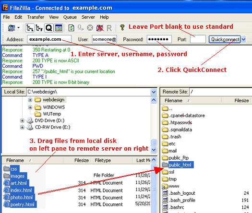Screen dimensions: 252x213
Task: Open the Help menu
Action: point(104,17)
